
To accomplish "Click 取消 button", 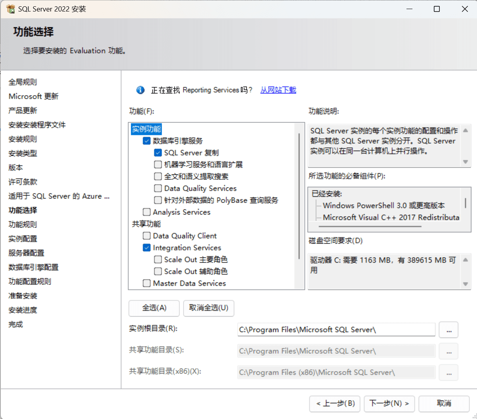I will pos(444,404).
